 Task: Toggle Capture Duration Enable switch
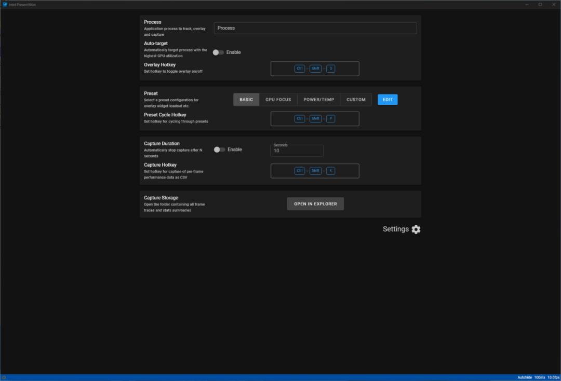(x=219, y=149)
